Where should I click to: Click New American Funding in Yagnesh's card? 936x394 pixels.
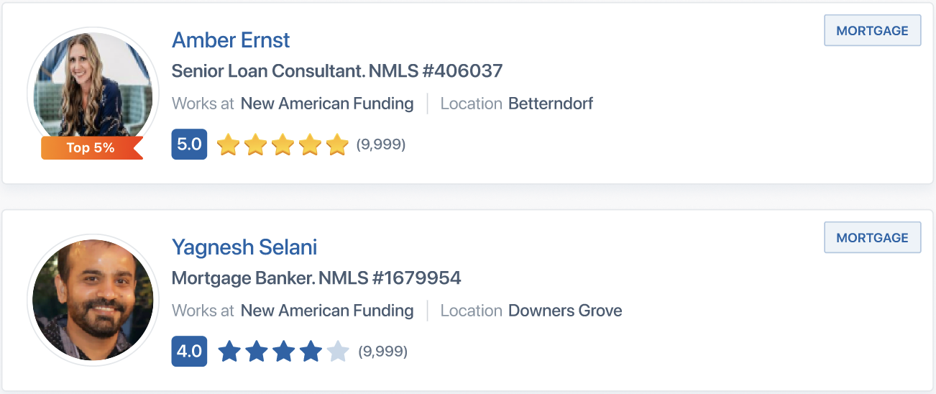[327, 311]
